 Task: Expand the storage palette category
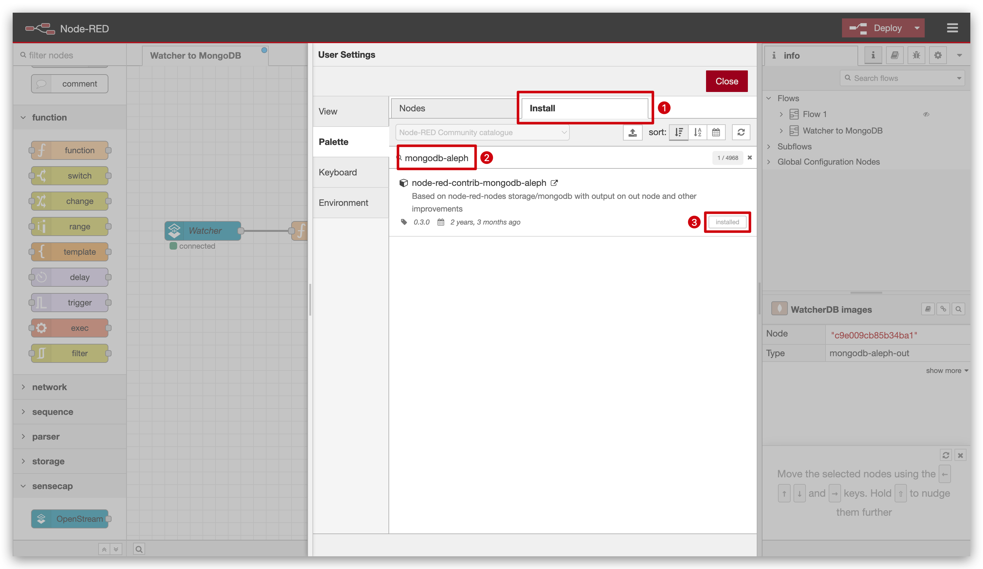point(70,461)
